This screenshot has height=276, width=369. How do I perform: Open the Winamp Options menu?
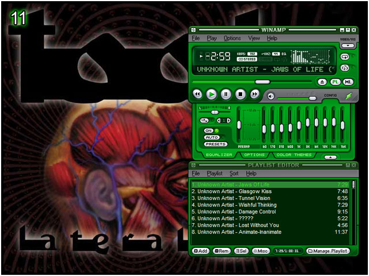point(232,39)
